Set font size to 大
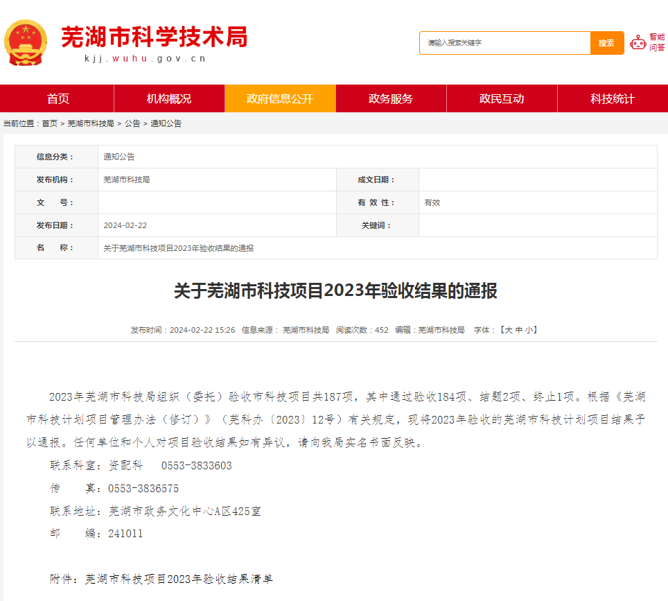668x601 pixels. point(508,330)
